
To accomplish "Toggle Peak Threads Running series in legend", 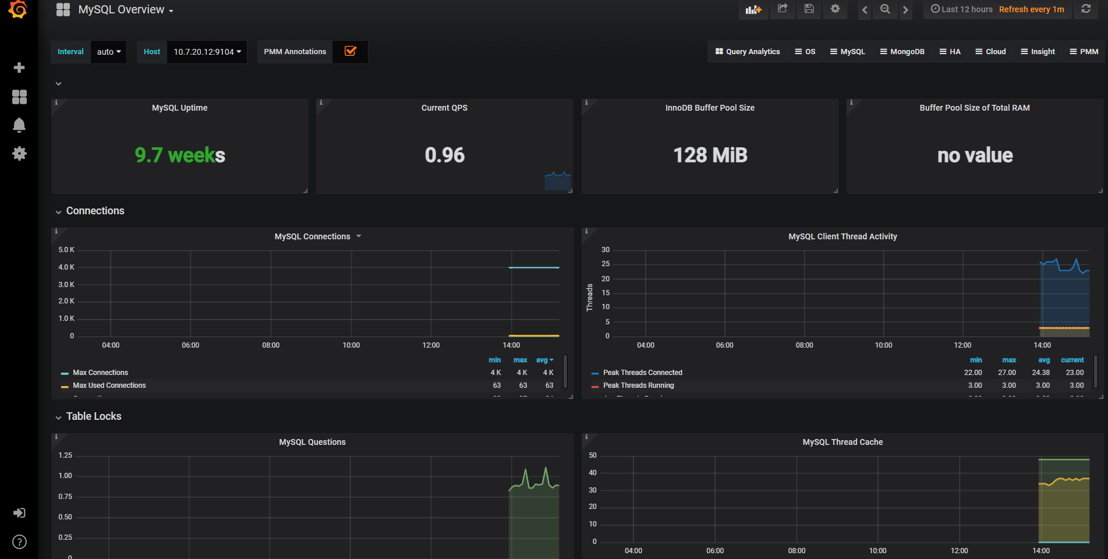I will point(639,385).
